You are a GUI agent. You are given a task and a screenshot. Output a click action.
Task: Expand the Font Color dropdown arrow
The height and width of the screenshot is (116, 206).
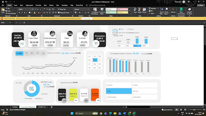(41, 13)
